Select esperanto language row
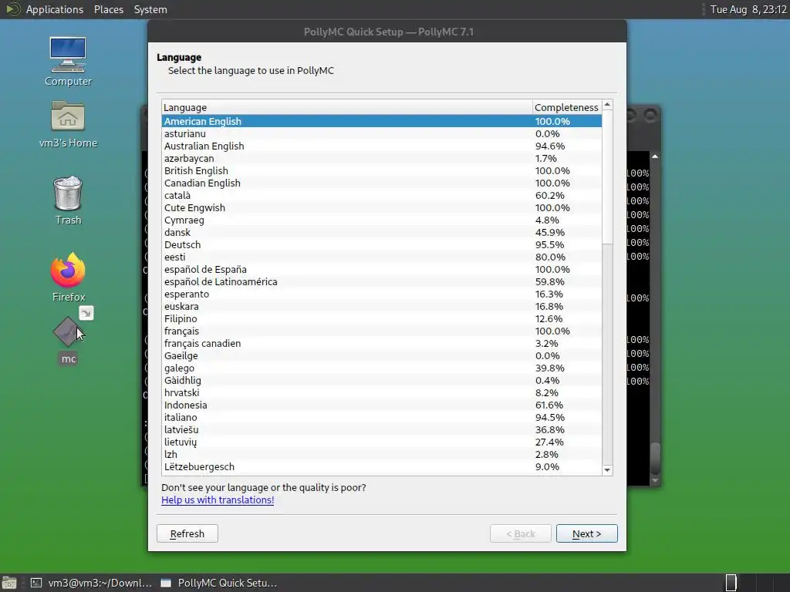Image resolution: width=790 pixels, height=592 pixels. click(x=382, y=294)
